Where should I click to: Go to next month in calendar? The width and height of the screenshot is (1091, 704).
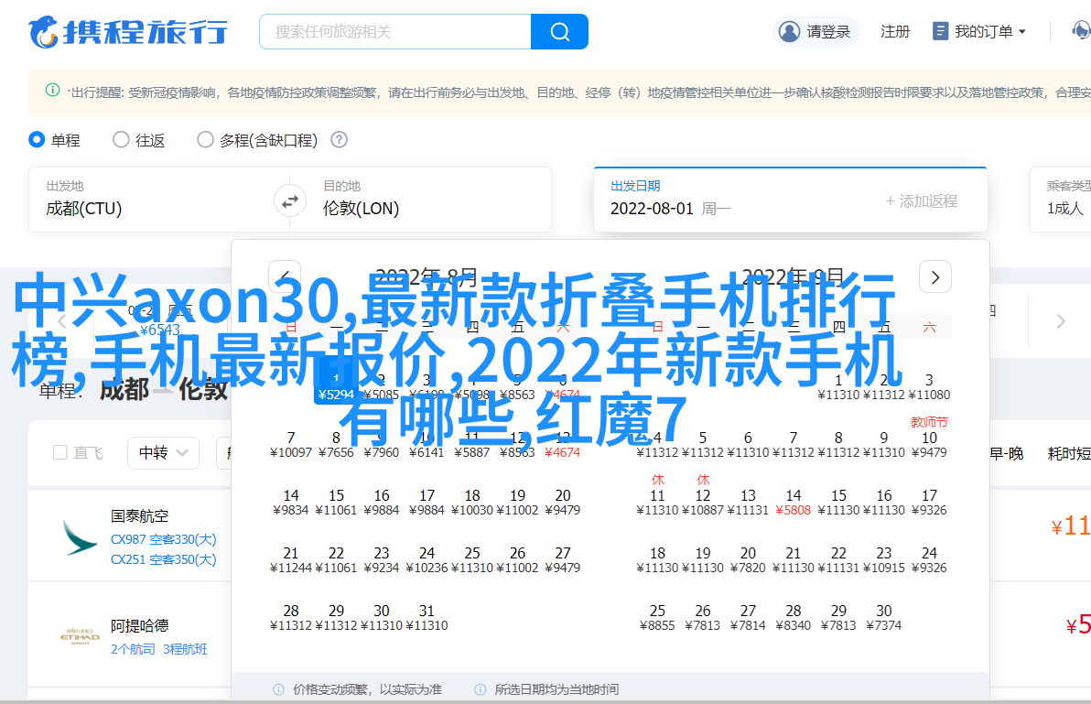(x=935, y=277)
